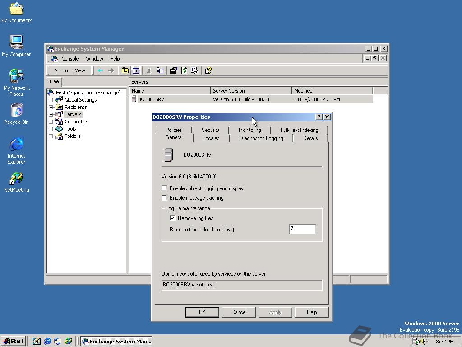This screenshot has width=462, height=347.
Task: Open My Documents desktop icon
Action: 16,12
